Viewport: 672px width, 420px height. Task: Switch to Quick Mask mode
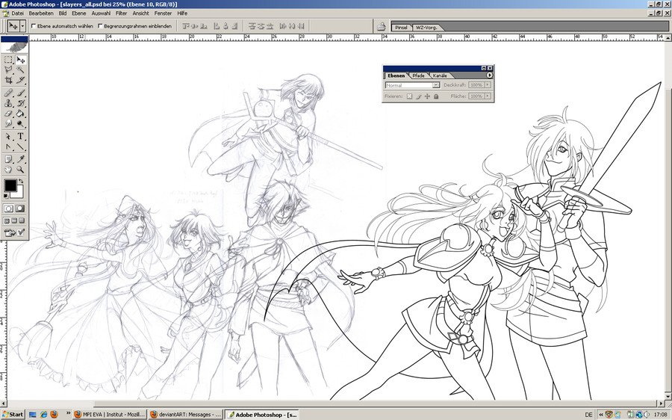(20, 209)
